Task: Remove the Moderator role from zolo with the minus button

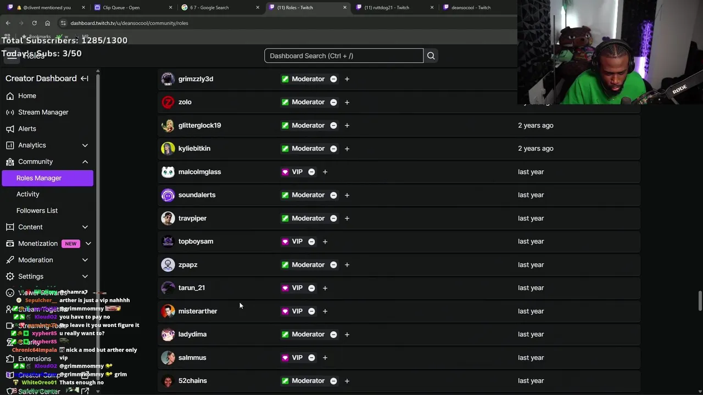Action: tap(333, 102)
